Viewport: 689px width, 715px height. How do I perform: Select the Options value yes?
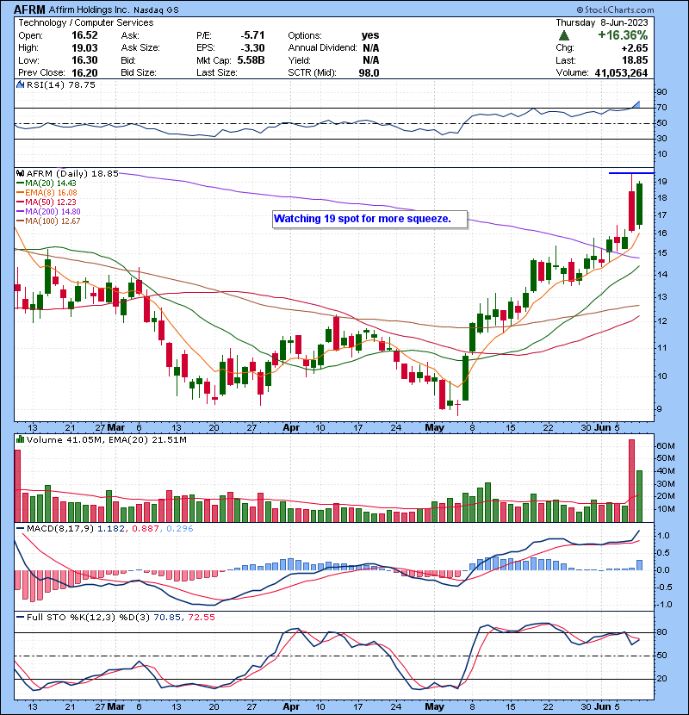pos(370,35)
